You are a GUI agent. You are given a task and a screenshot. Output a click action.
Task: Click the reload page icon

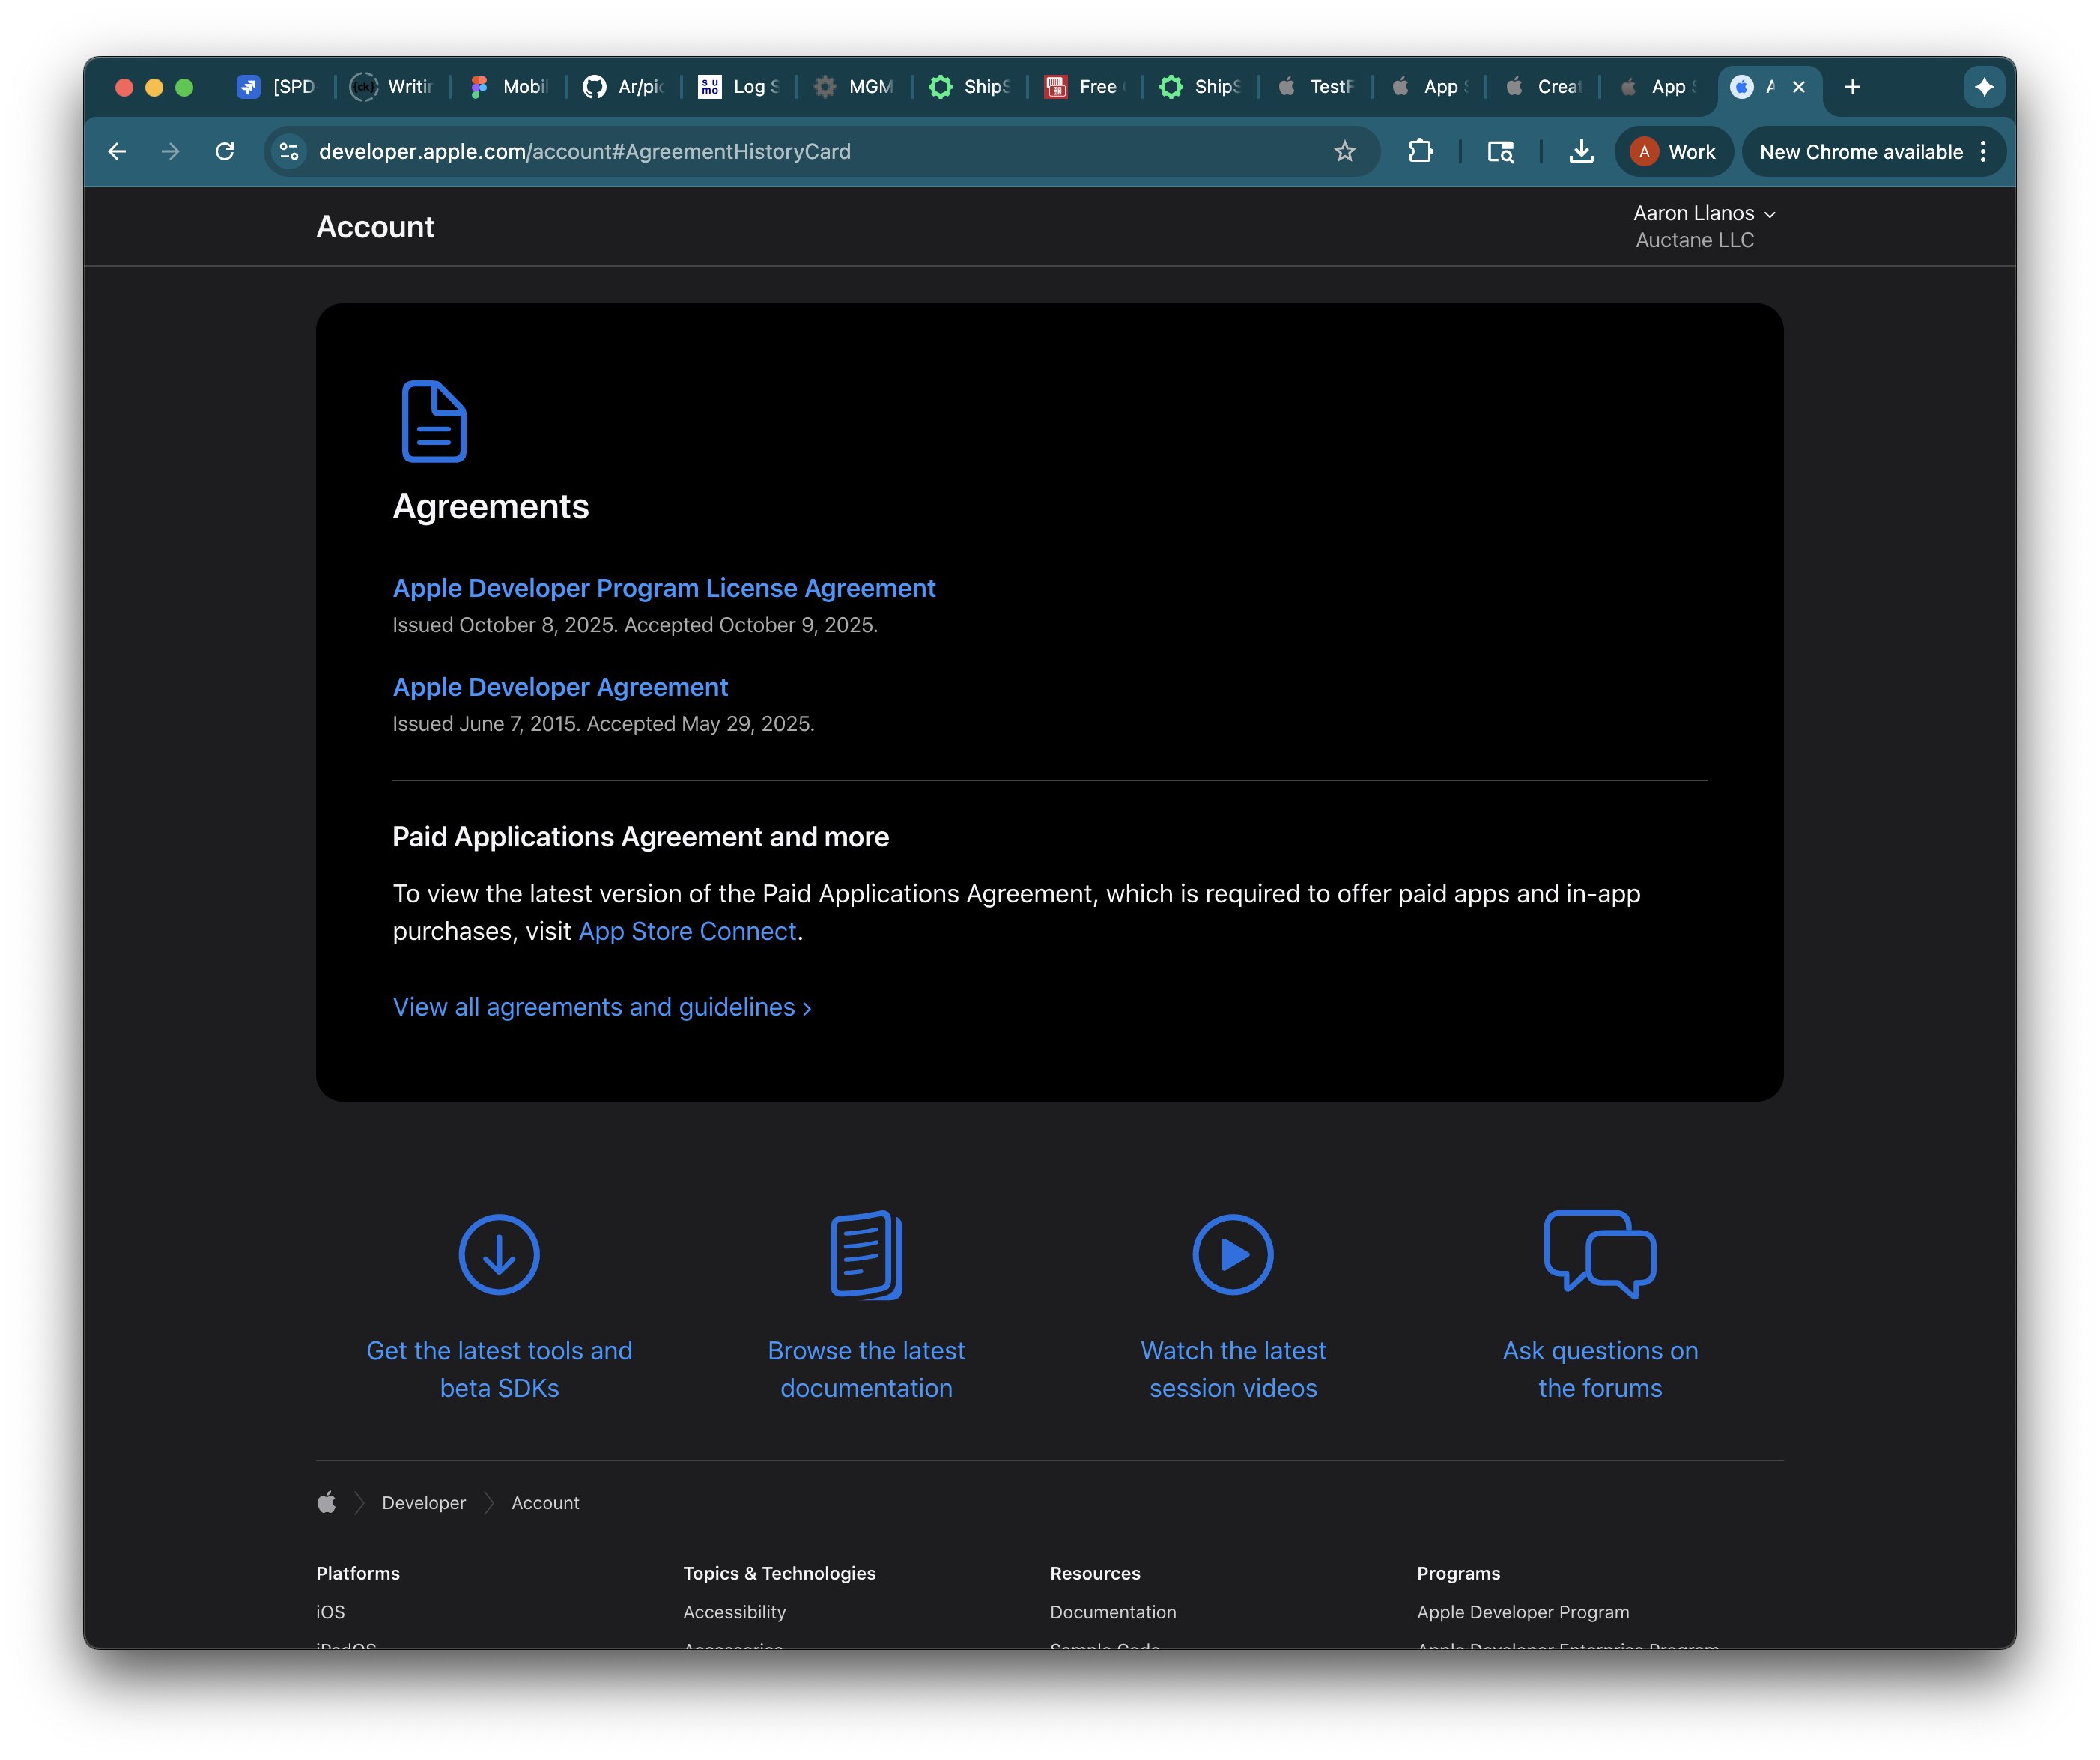[225, 151]
